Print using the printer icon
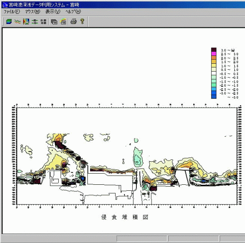Screen dimensions: 245x243 pos(73,21)
